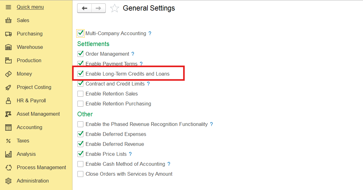Click the Asset Management crane icon
363x190 pixels.
tap(8, 114)
